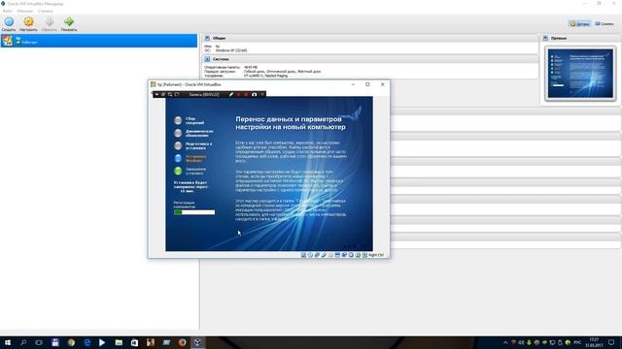
Task: Open taskbar search magnifier
Action: point(23,342)
